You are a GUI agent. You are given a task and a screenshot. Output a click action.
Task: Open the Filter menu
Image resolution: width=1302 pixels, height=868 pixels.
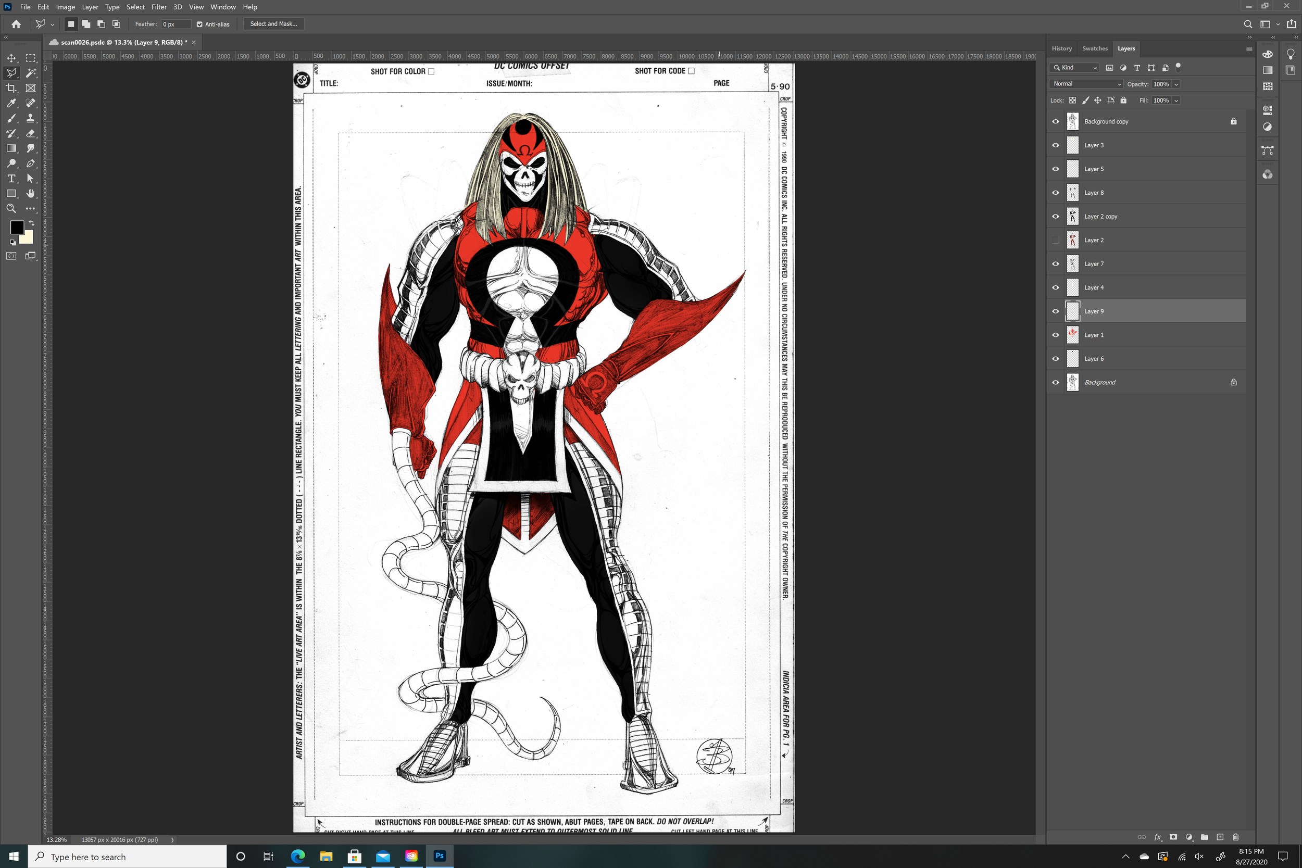pyautogui.click(x=159, y=7)
